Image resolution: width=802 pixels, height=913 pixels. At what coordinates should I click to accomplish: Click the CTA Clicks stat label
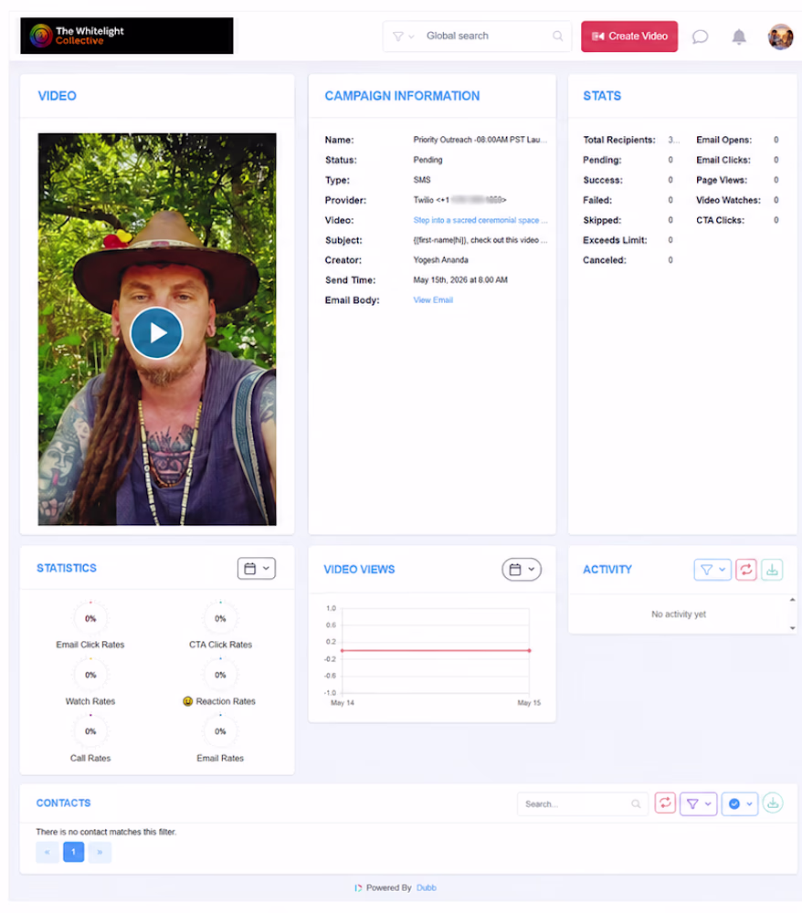[720, 220]
